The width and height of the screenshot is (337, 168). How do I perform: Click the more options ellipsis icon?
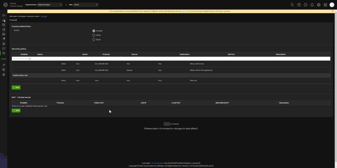pyautogui.click(x=305, y=5)
